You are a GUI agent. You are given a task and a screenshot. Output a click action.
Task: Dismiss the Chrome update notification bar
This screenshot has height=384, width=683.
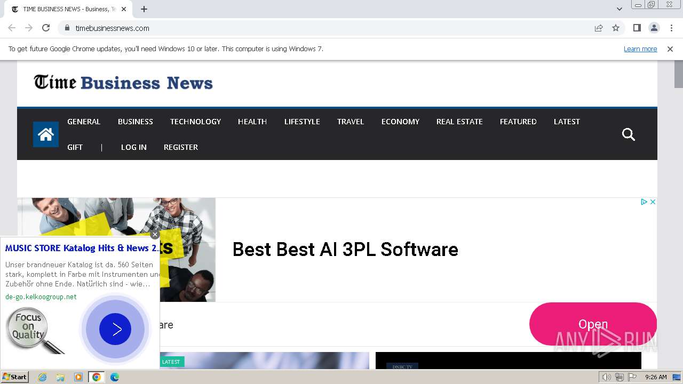[x=670, y=49]
